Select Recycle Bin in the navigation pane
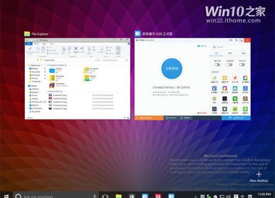275x198 pixels. tap(35, 112)
